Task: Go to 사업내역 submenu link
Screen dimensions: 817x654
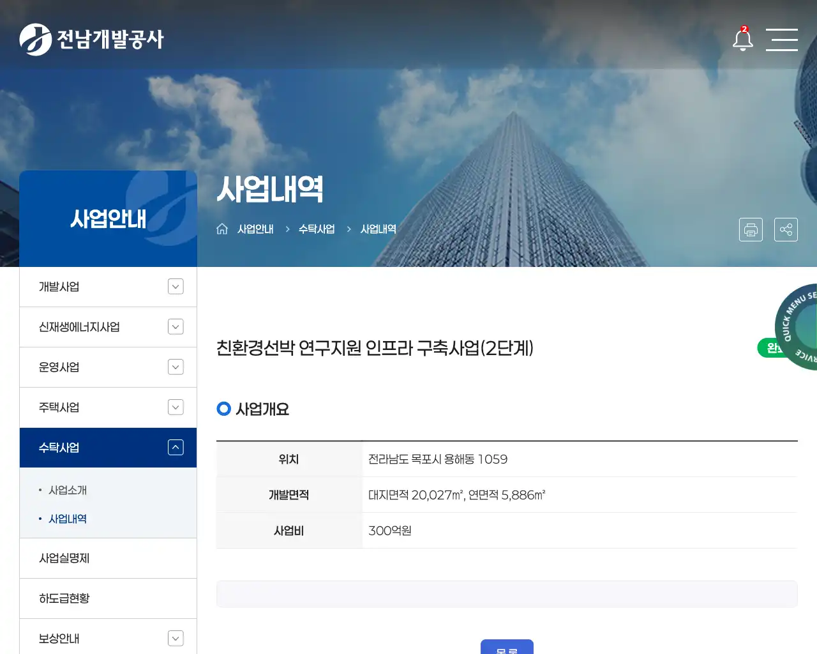Action: tap(68, 519)
